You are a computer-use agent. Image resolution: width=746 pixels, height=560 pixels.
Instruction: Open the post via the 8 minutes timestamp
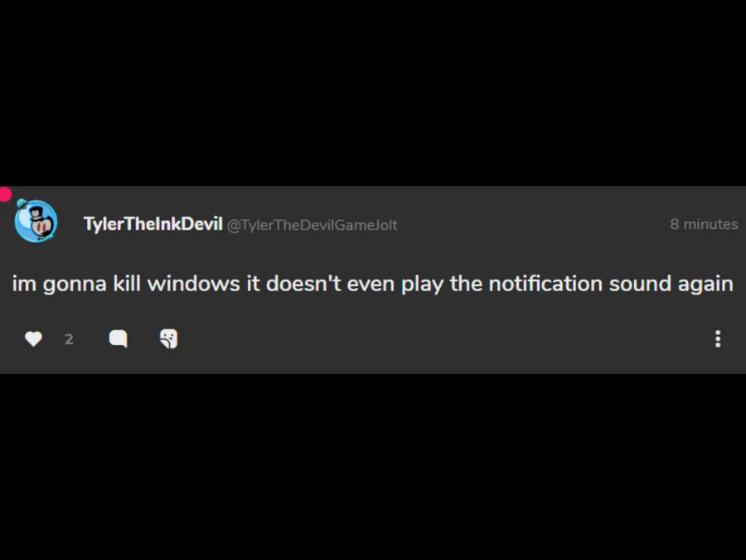pyautogui.click(x=704, y=224)
